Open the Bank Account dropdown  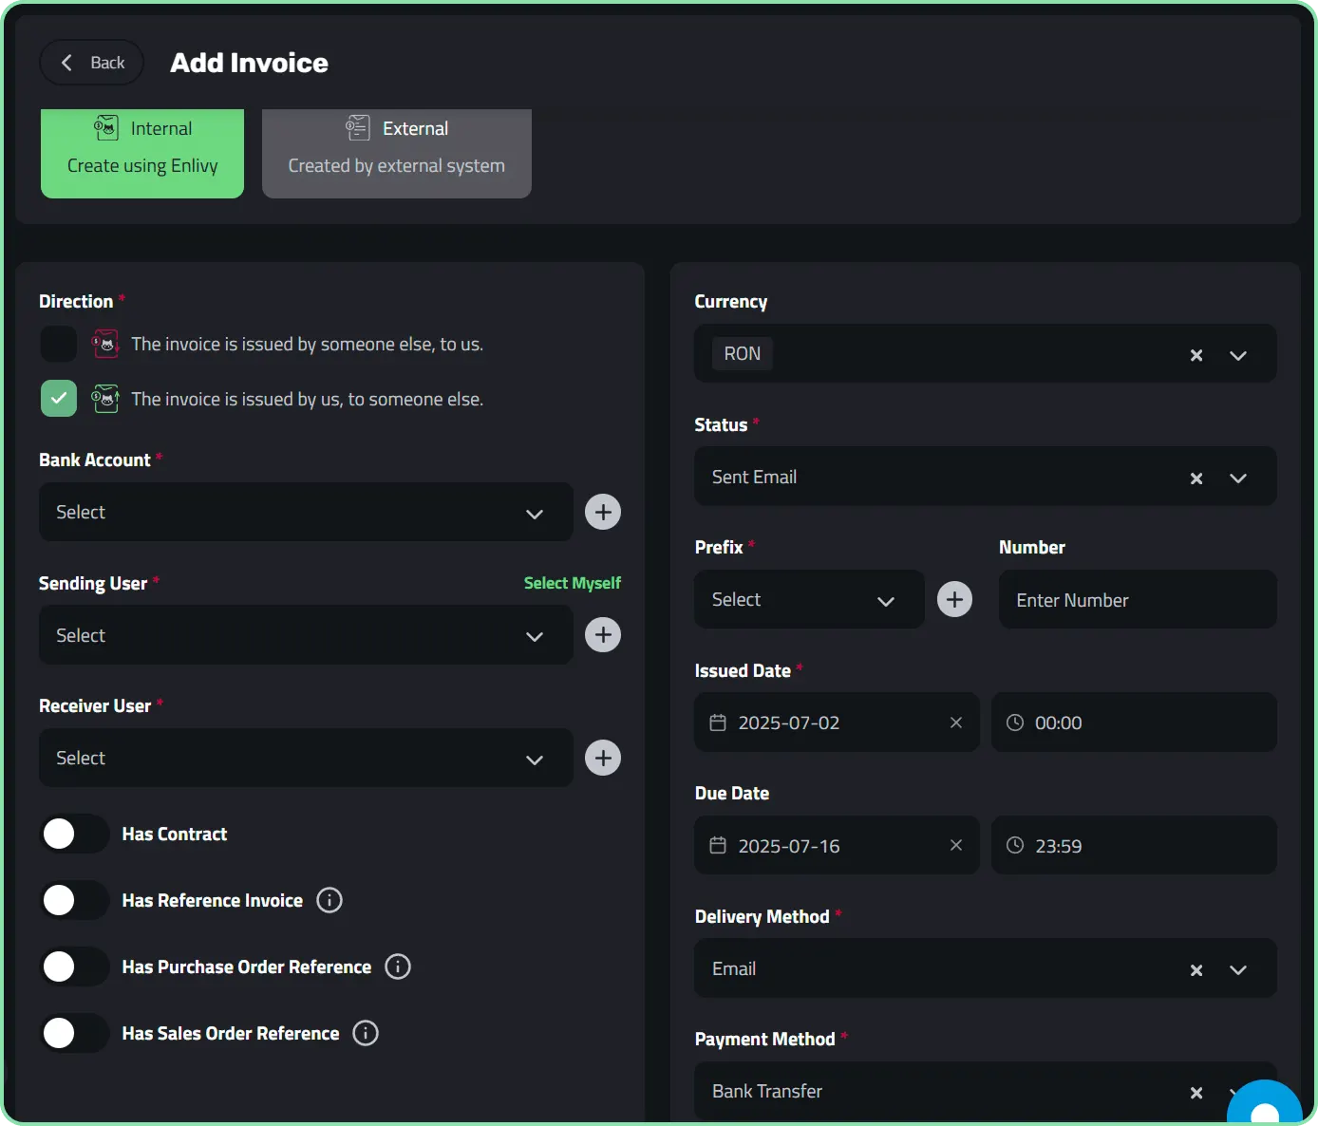point(306,513)
